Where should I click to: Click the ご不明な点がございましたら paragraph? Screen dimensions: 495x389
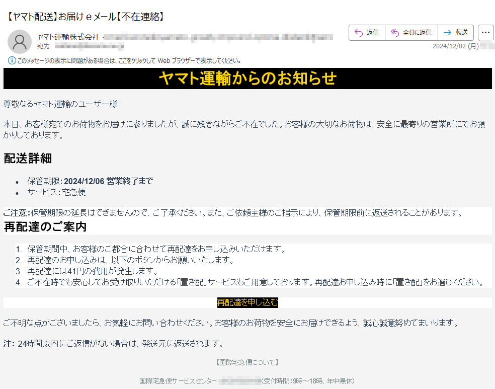pyautogui.click(x=231, y=323)
